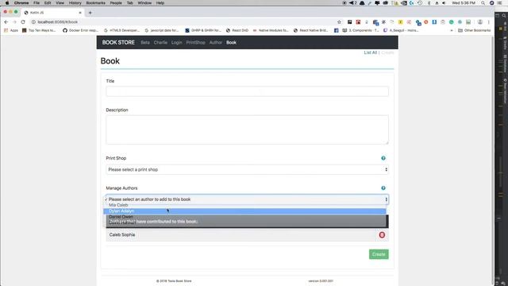Click into the Title input field
Screen dimensions: 508x286
coord(247,91)
